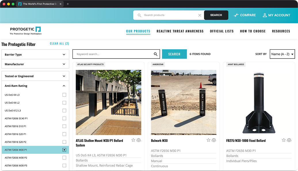Open the FB275 fixed bollard product image
This screenshot has width=298, height=171.
pyautogui.click(x=259, y=102)
